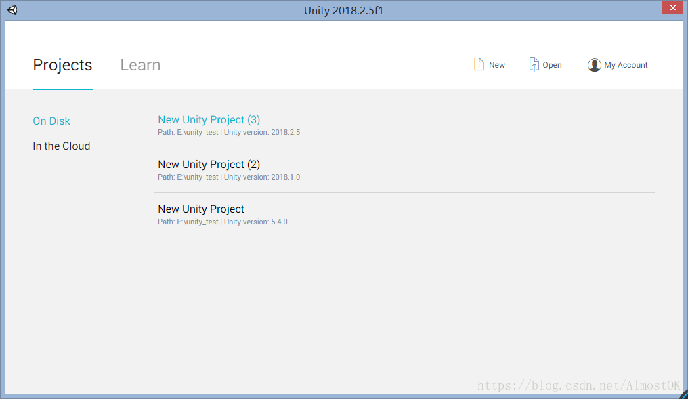Click path text showing Unity version 2018.2.5
This screenshot has width=688, height=399.
pos(229,132)
